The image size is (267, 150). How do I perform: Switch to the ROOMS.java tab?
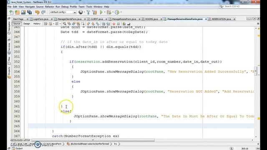pos(151,19)
